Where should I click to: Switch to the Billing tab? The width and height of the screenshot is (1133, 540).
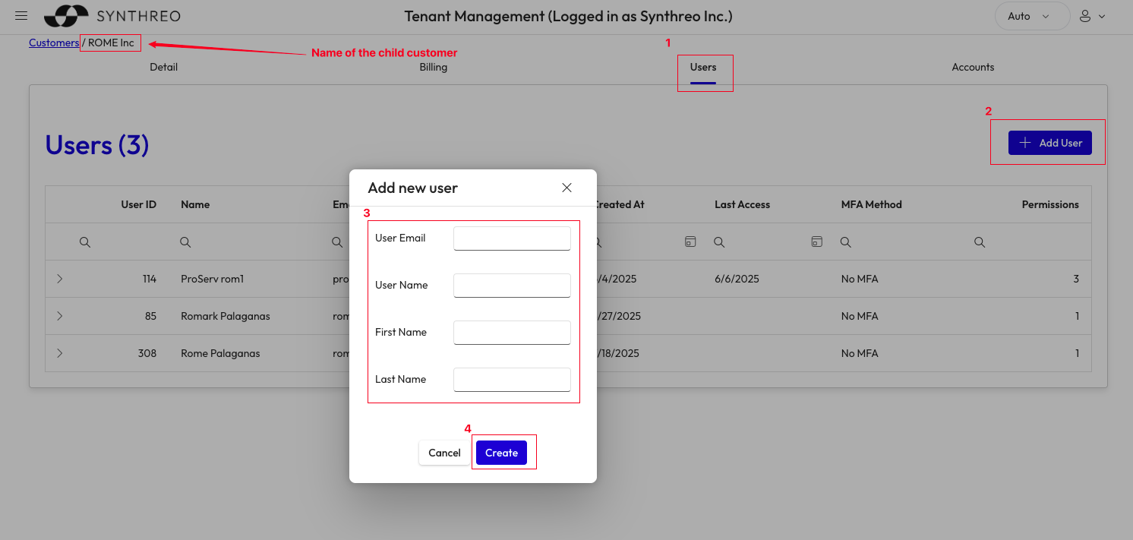[x=433, y=67]
